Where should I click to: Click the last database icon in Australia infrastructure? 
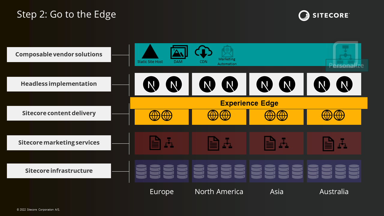point(354,171)
